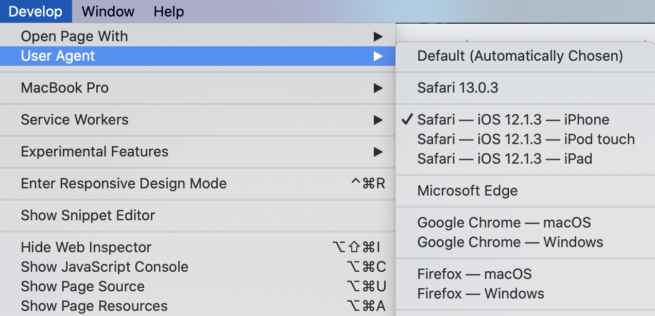Choose Show Page Source
655x316 pixels.
pyautogui.click(x=198, y=287)
